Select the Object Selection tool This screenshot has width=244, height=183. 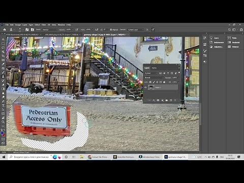(3, 52)
